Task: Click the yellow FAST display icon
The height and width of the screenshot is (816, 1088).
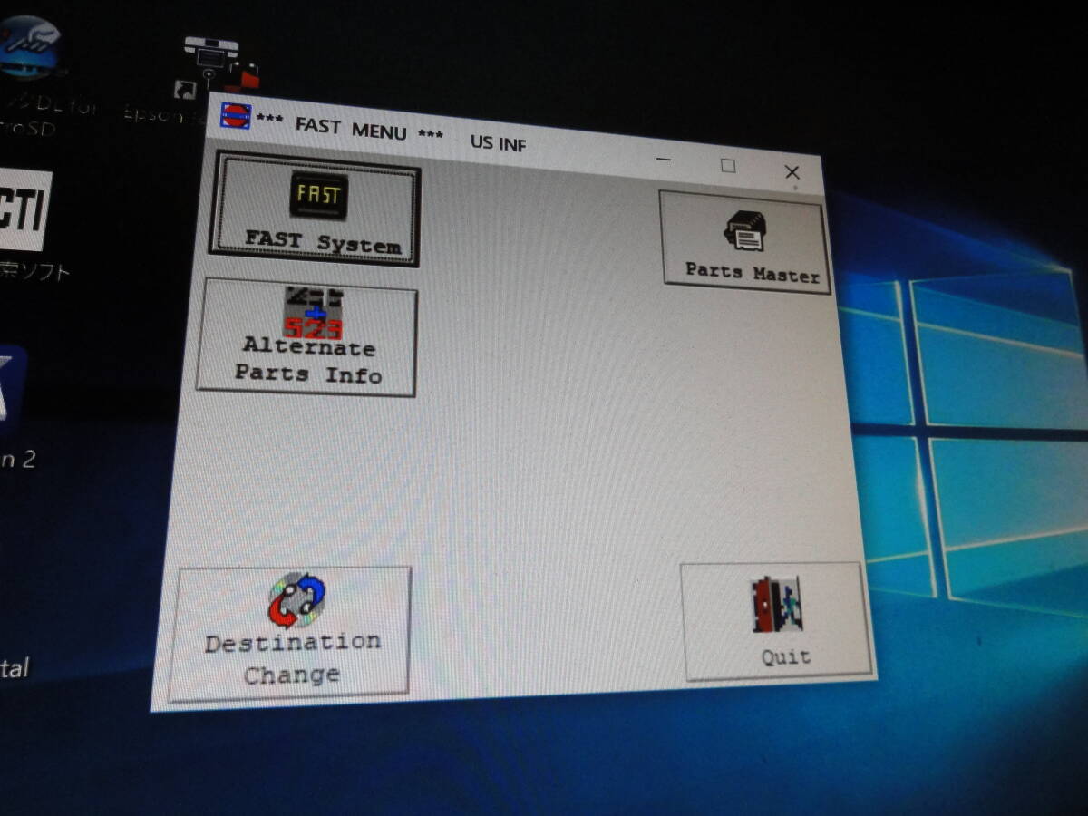Action: pyautogui.click(x=318, y=195)
